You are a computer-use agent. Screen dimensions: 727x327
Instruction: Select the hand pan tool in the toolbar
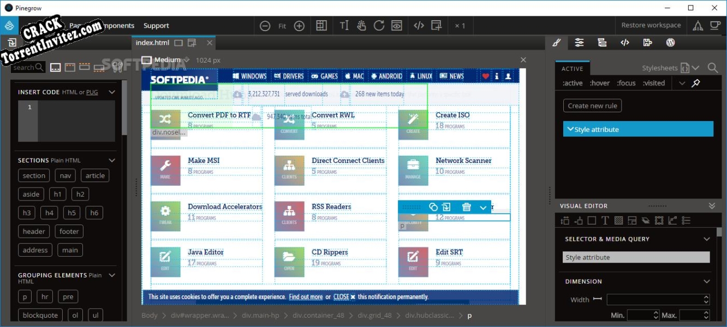coord(362,25)
